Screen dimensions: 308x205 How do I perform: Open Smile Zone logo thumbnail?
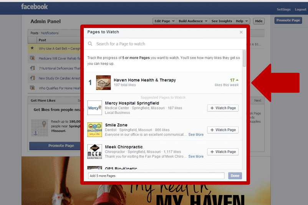click(x=95, y=130)
